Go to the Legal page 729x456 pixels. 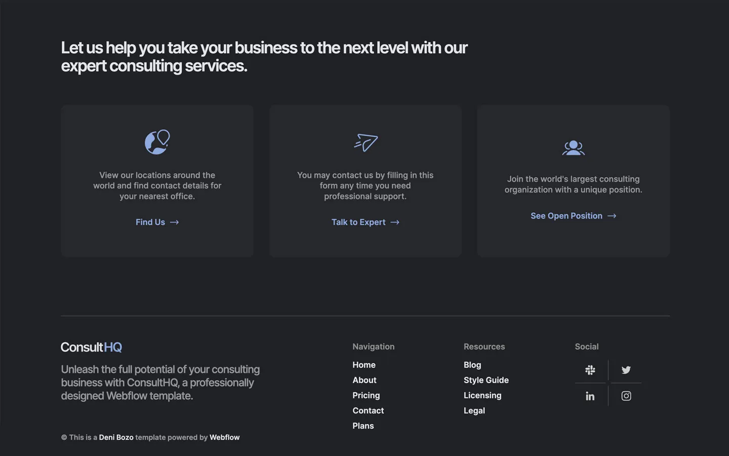[x=474, y=410]
